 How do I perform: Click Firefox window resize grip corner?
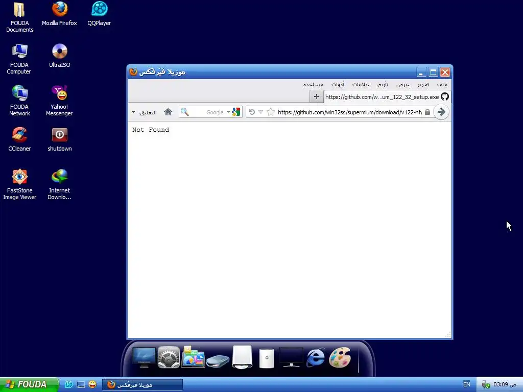[x=448, y=335]
